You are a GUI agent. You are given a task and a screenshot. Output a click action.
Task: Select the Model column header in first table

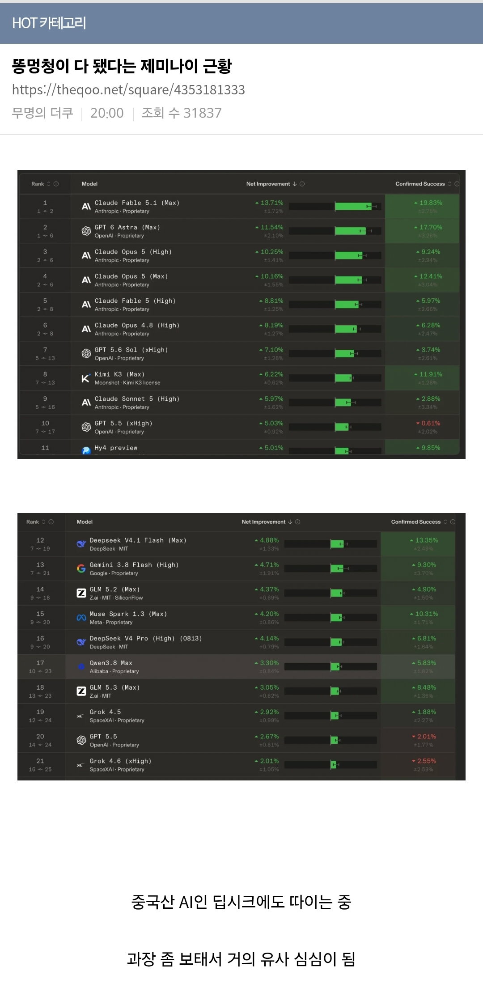tap(89, 184)
